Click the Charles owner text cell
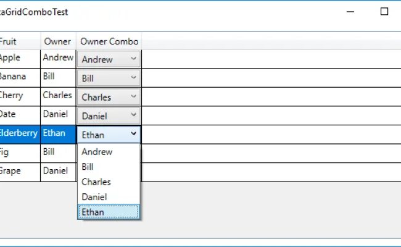The image size is (401, 247). click(x=57, y=95)
